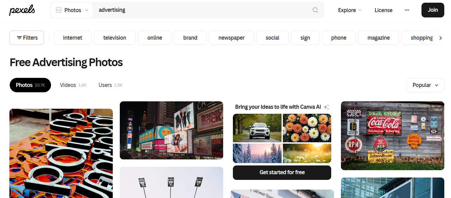Toggle the brand search filter

[x=190, y=38]
